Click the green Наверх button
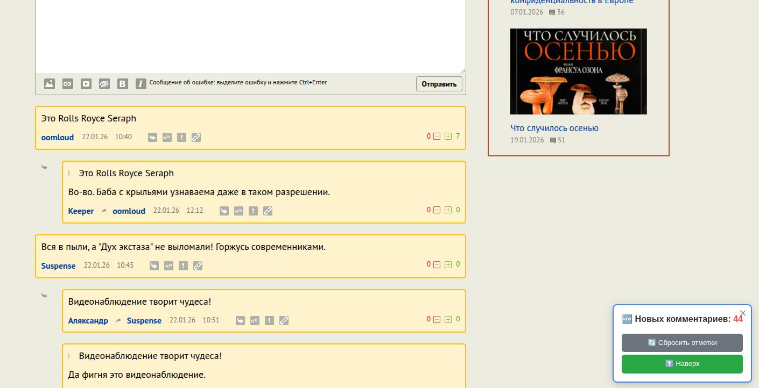 click(682, 364)
